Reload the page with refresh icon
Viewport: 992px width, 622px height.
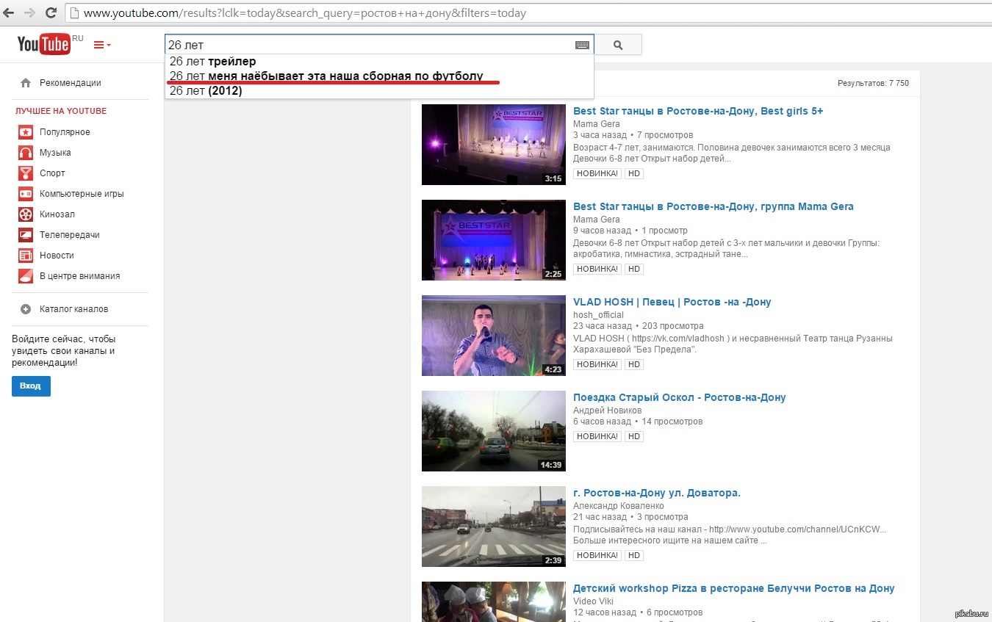pos(51,12)
